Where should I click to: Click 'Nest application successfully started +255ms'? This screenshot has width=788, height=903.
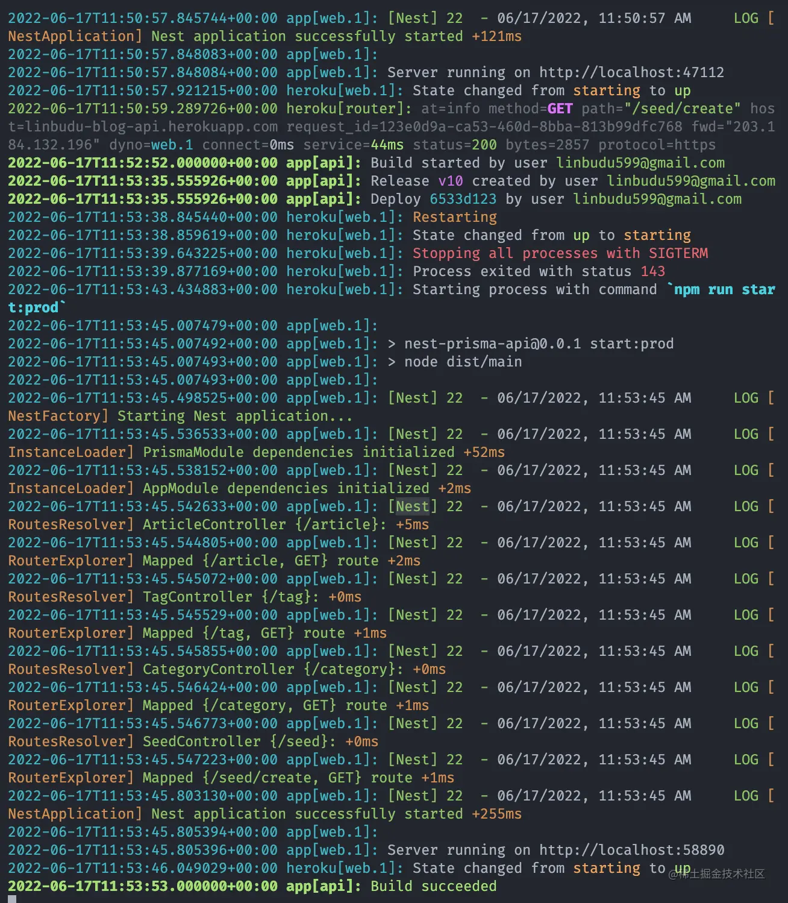[337, 814]
